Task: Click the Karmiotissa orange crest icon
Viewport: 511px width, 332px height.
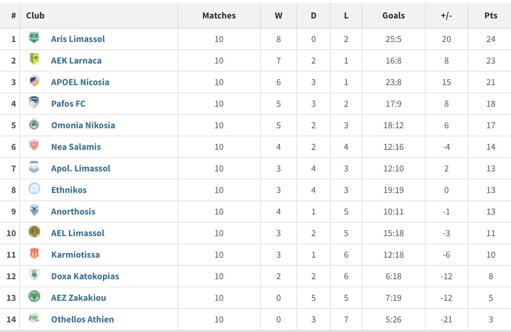Action: (x=34, y=253)
